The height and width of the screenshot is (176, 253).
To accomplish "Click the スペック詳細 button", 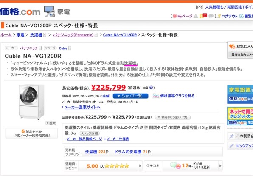I will (x=90, y=133).
